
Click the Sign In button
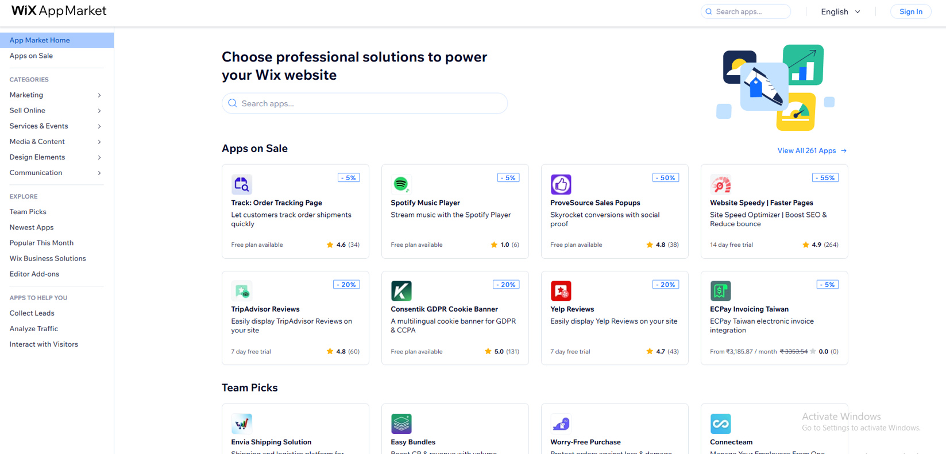[910, 11]
